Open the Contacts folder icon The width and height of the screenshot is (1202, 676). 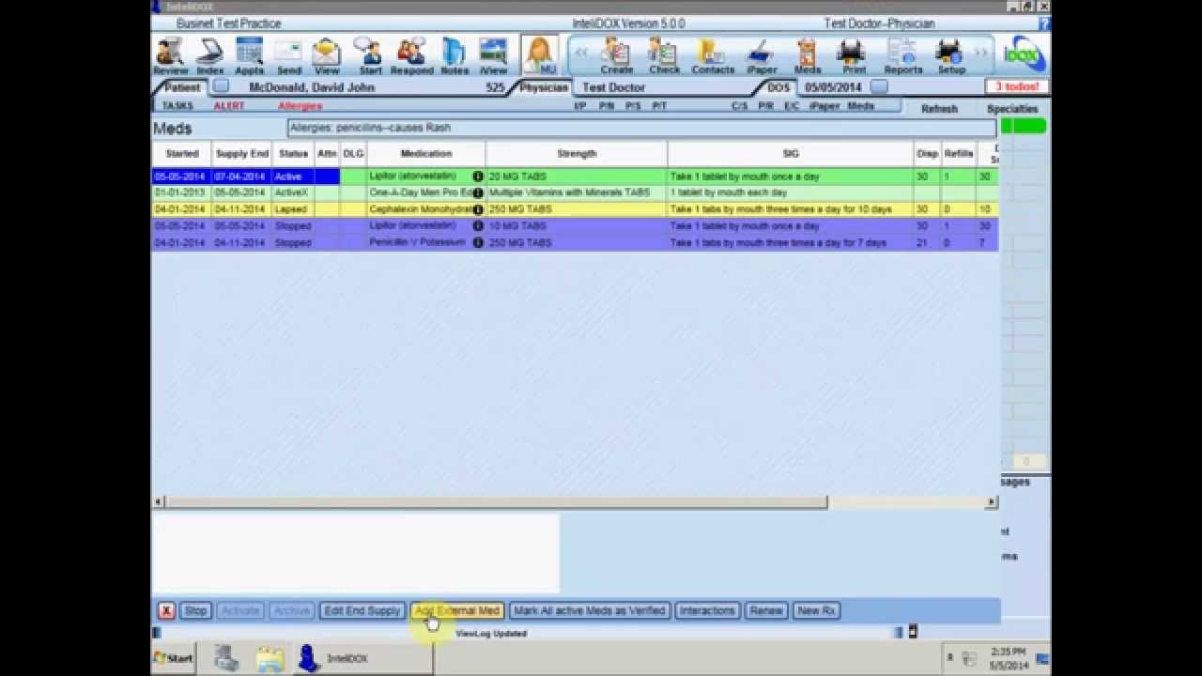[713, 55]
